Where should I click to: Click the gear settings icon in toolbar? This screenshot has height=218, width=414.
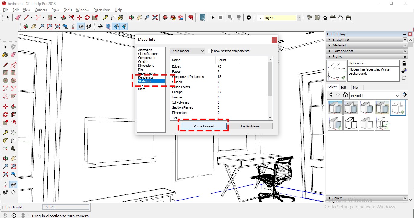tap(249, 18)
